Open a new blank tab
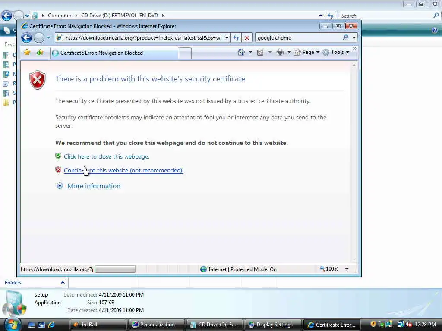The image size is (442, 331). point(185,53)
